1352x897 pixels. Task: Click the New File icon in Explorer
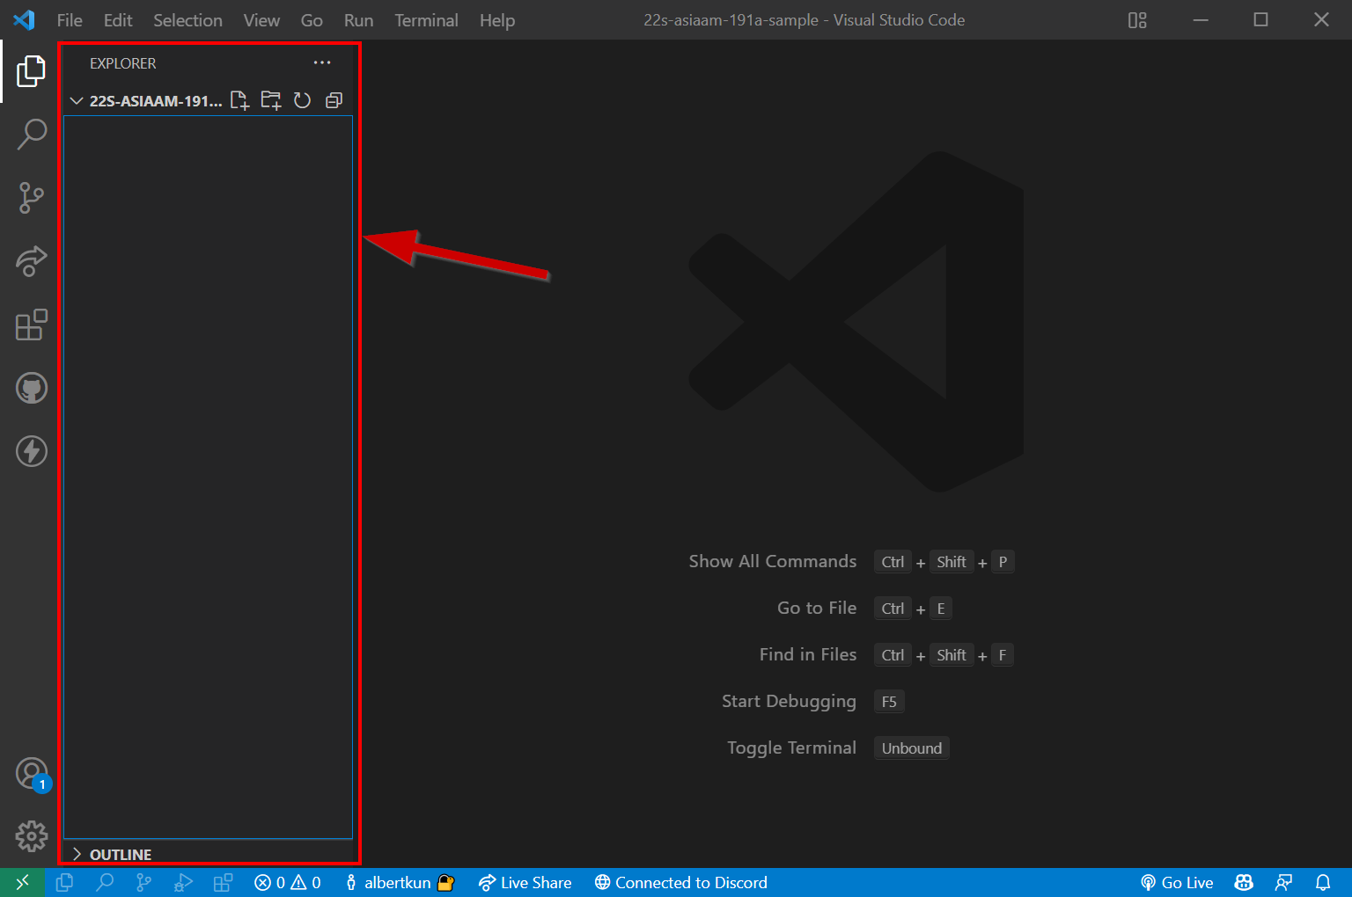(x=239, y=100)
